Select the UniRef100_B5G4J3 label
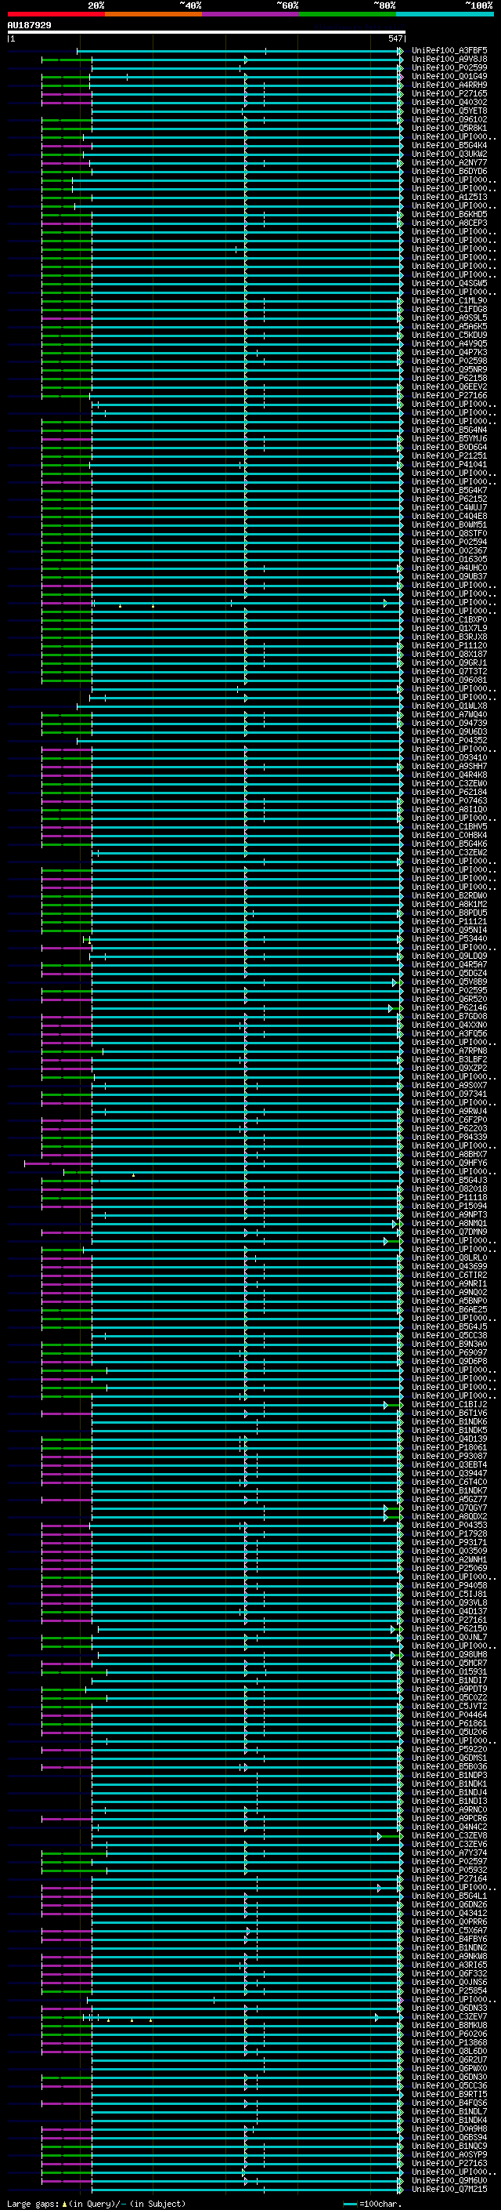 [x=449, y=1181]
